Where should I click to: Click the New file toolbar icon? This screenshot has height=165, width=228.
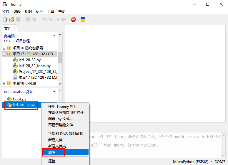(5, 20)
